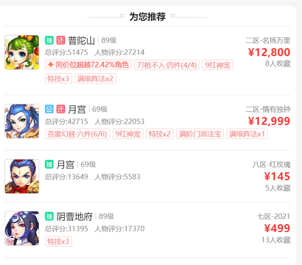Click the green 抽 badge beside 阴曹地府
The width and height of the screenshot is (302, 265).
coord(49,216)
